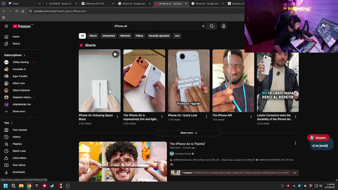Play the iPhone Air Quick Look short
The width and height of the screenshot is (338, 190).
189,81
